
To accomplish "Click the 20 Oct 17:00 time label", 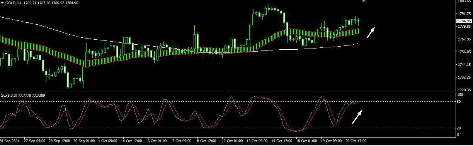I will click(356, 141).
